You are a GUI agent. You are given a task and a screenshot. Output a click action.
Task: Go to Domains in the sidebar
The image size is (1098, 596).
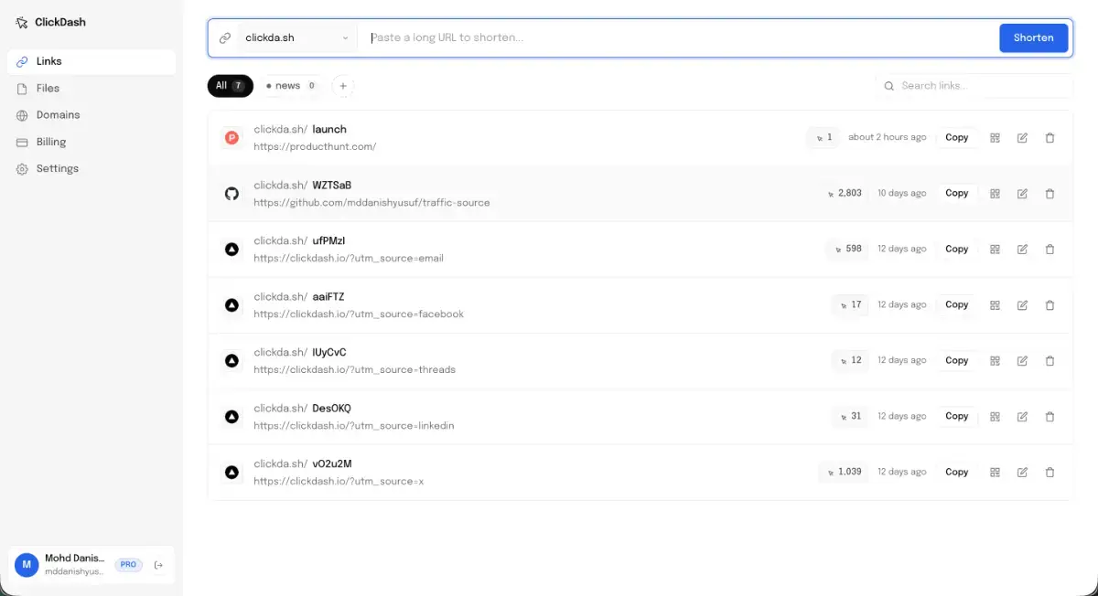pos(58,115)
